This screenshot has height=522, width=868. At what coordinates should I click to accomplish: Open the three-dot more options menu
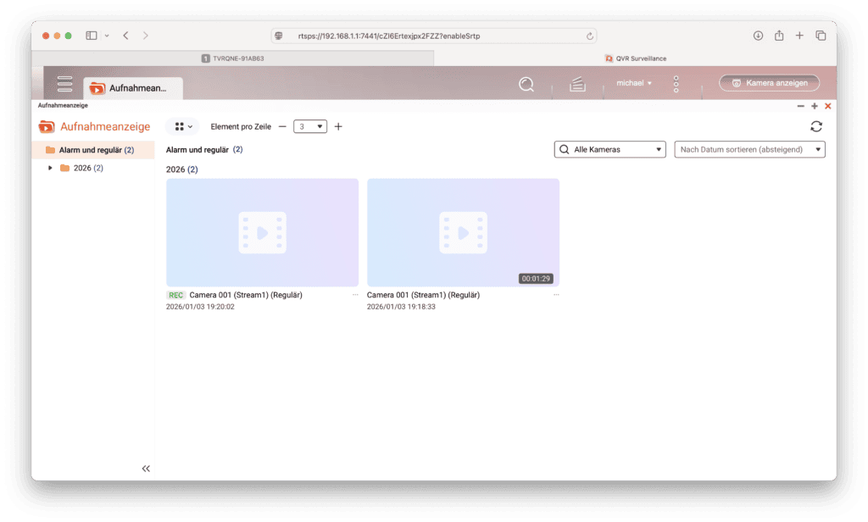pyautogui.click(x=676, y=84)
